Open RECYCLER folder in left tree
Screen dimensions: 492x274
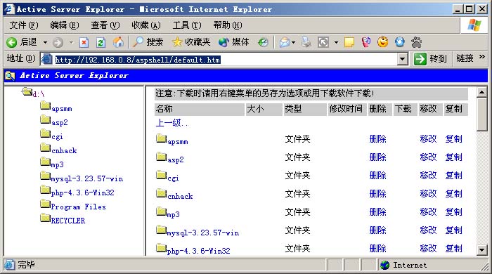coord(68,221)
